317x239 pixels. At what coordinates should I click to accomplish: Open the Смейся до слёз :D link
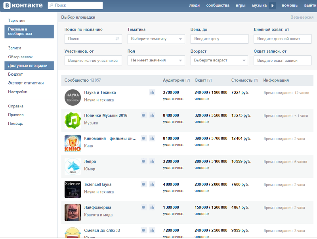point(102,230)
